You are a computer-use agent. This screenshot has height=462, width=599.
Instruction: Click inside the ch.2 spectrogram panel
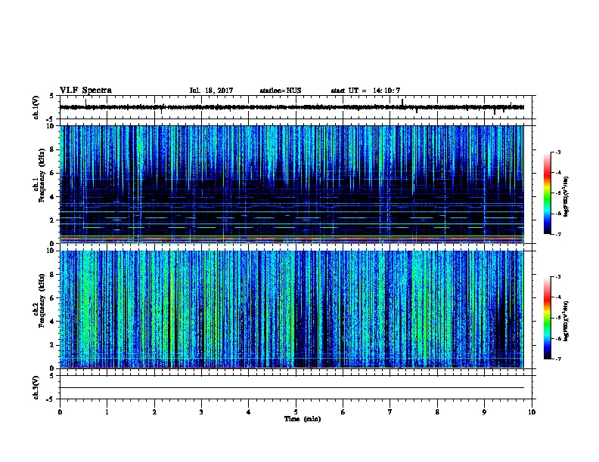click(292, 310)
